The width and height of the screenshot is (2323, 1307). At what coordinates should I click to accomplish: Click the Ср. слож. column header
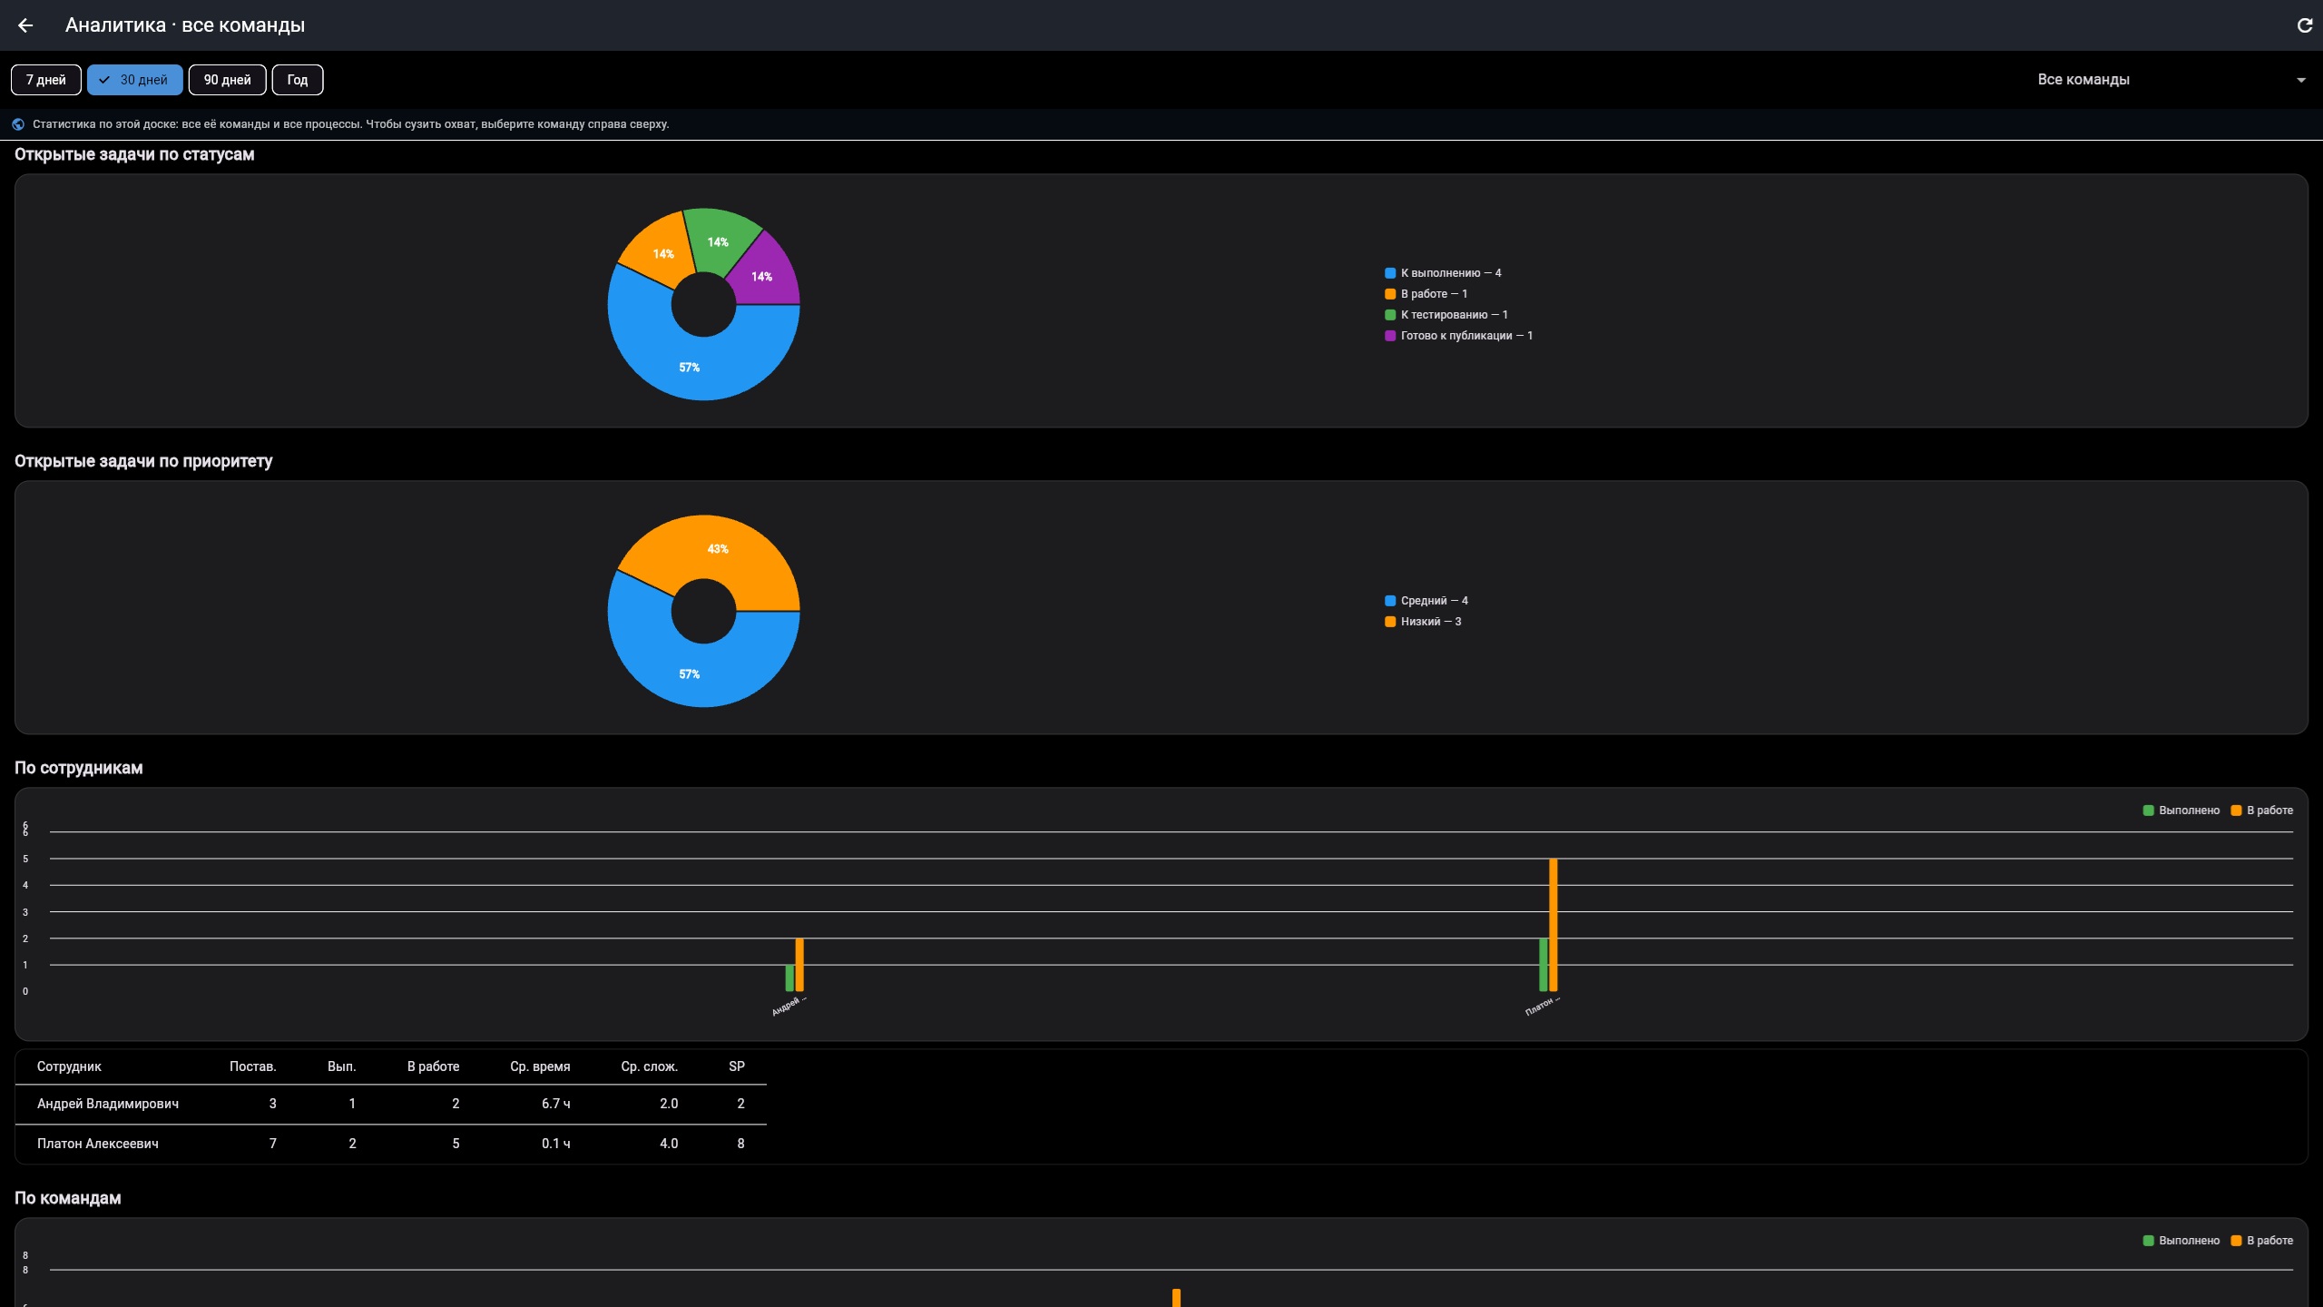[x=650, y=1066]
